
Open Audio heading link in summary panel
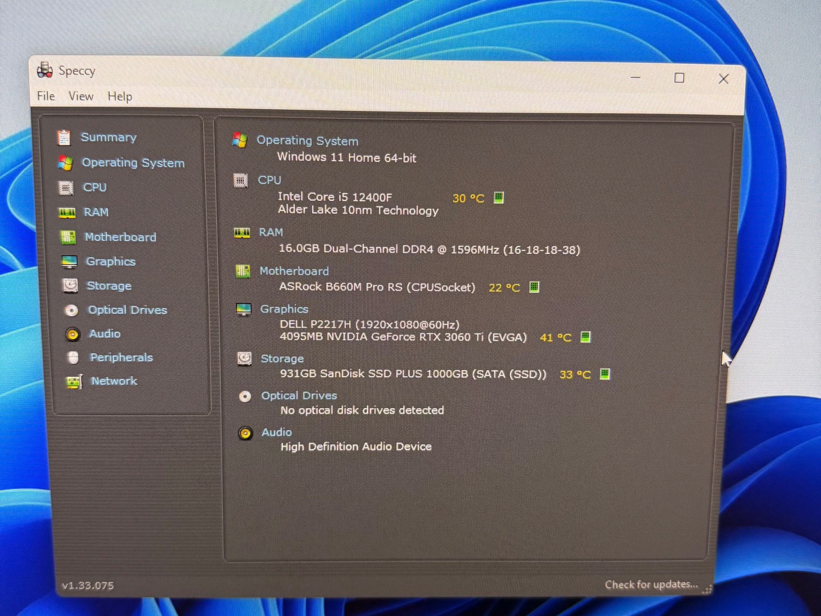277,432
